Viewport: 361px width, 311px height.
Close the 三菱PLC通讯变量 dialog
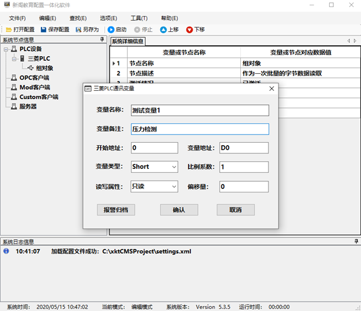pos(271,89)
